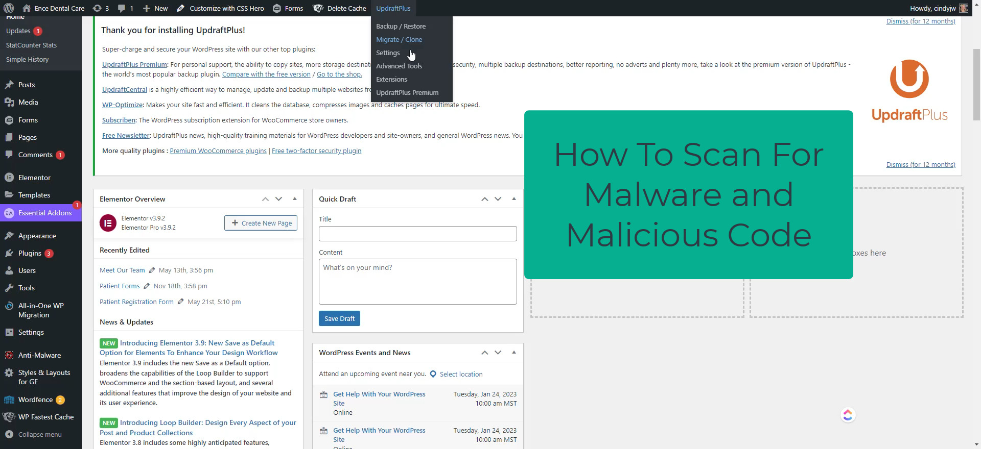This screenshot has height=449, width=981.
Task: Open the Users icon in sidebar
Action: coord(9,270)
